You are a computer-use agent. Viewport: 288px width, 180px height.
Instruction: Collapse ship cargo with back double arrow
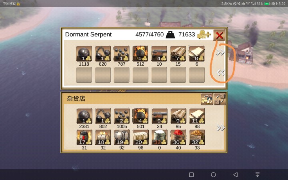[x=220, y=72]
